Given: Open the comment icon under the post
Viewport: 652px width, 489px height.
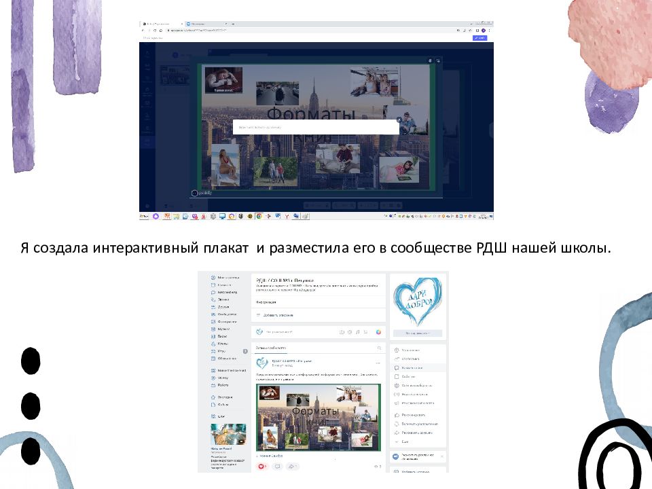Looking at the screenshot, I should (276, 467).
